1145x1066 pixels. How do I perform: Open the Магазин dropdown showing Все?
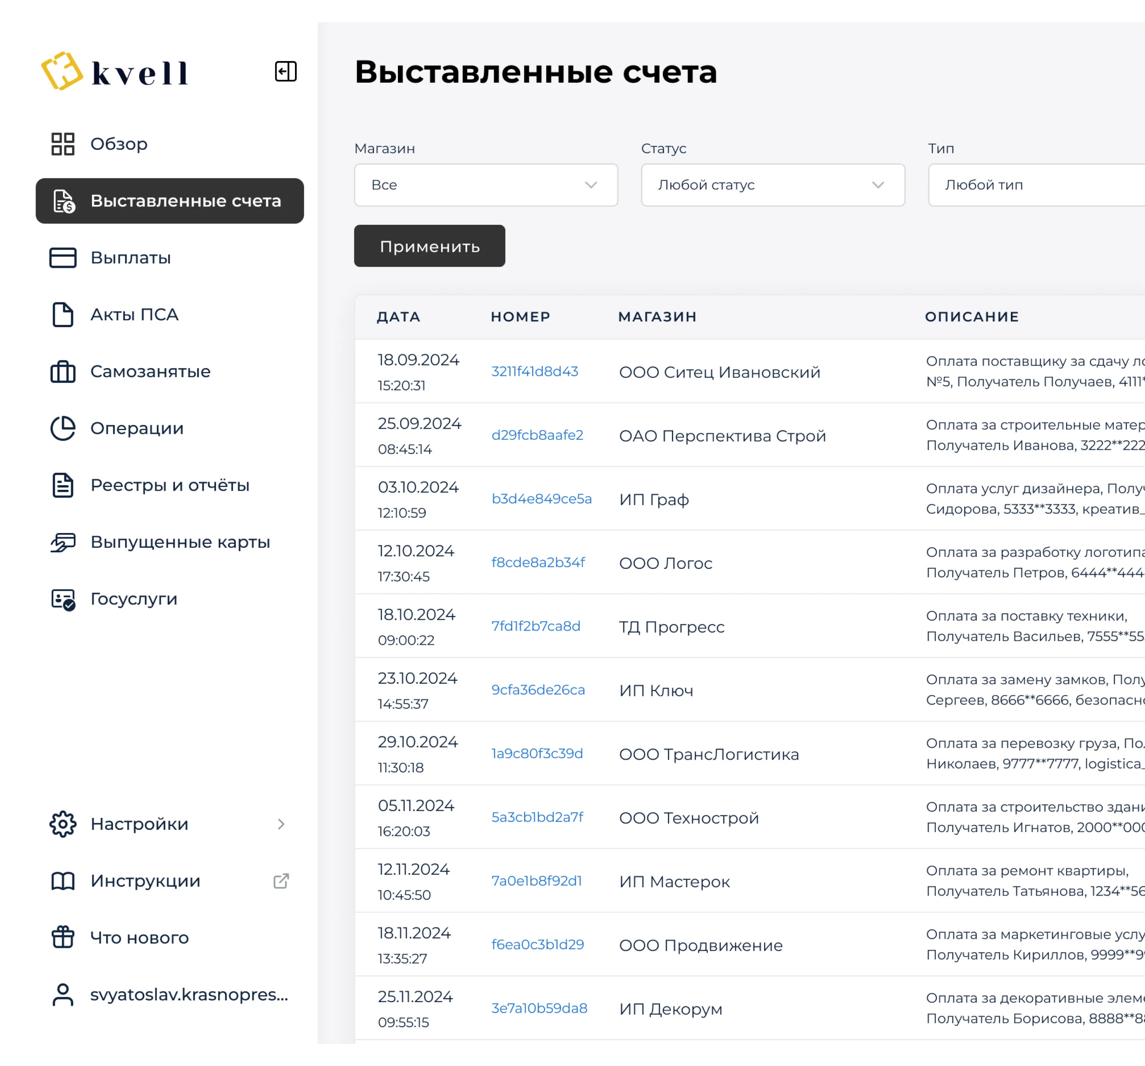coord(486,185)
